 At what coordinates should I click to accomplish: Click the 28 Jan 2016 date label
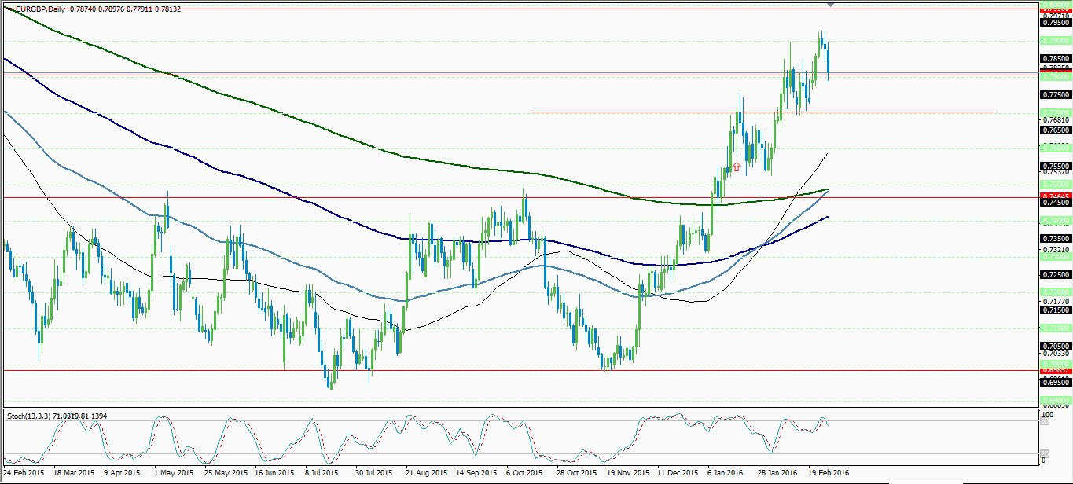[x=776, y=474]
